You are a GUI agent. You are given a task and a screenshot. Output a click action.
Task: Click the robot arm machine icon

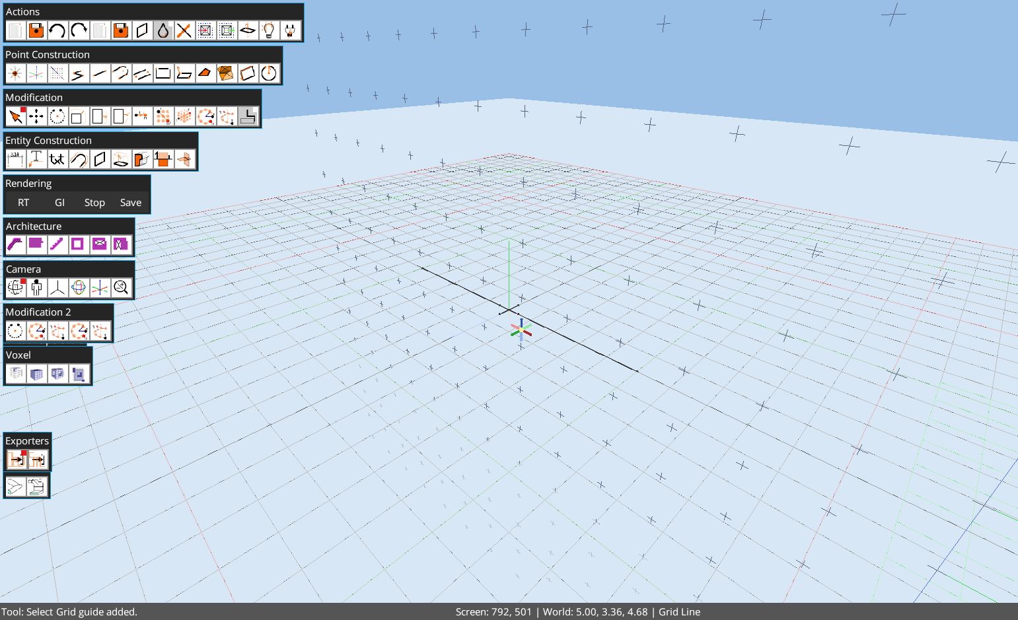tap(37, 487)
